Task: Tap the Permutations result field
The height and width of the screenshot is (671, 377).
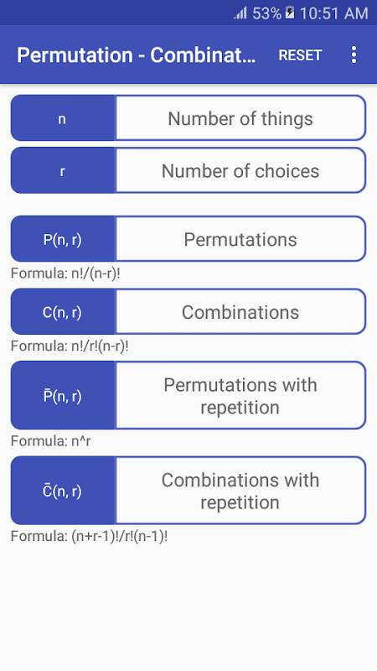Action: point(240,239)
